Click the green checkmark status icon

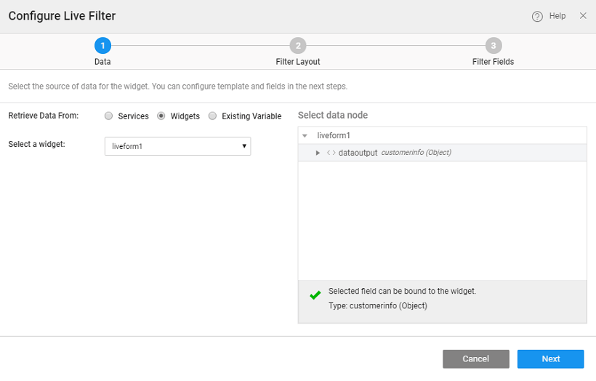[x=315, y=295]
